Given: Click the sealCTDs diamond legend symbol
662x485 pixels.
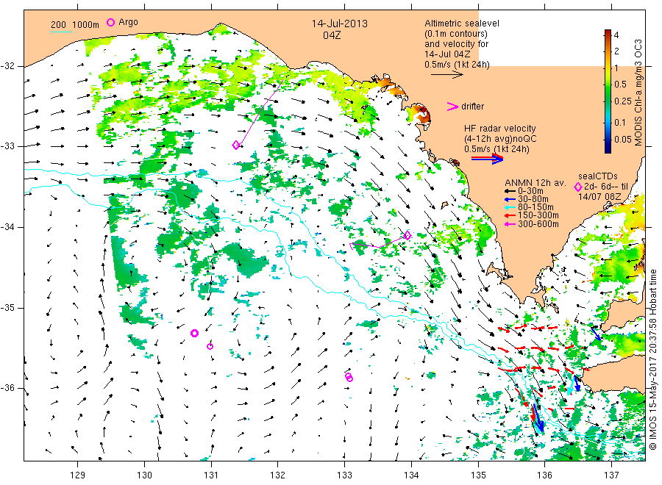Looking at the screenshot, I should (x=578, y=187).
